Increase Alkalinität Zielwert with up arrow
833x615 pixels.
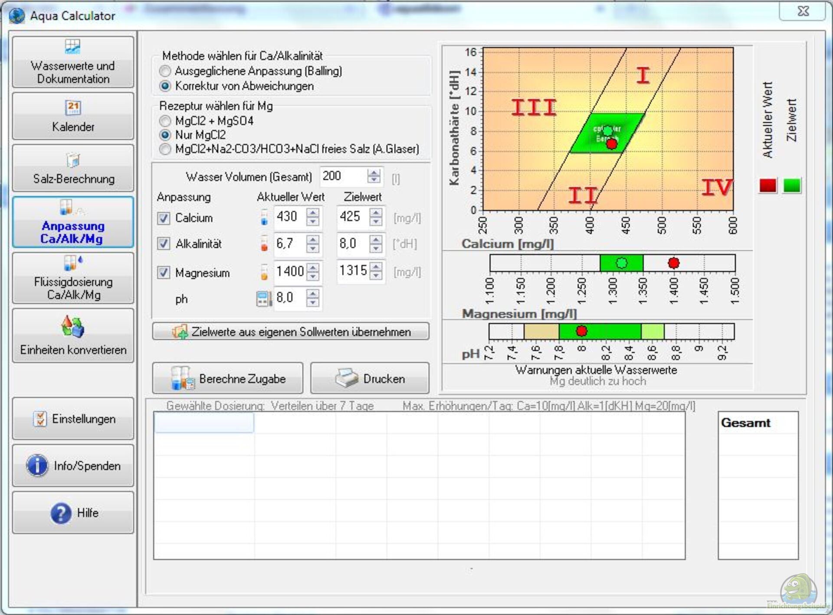point(376,239)
